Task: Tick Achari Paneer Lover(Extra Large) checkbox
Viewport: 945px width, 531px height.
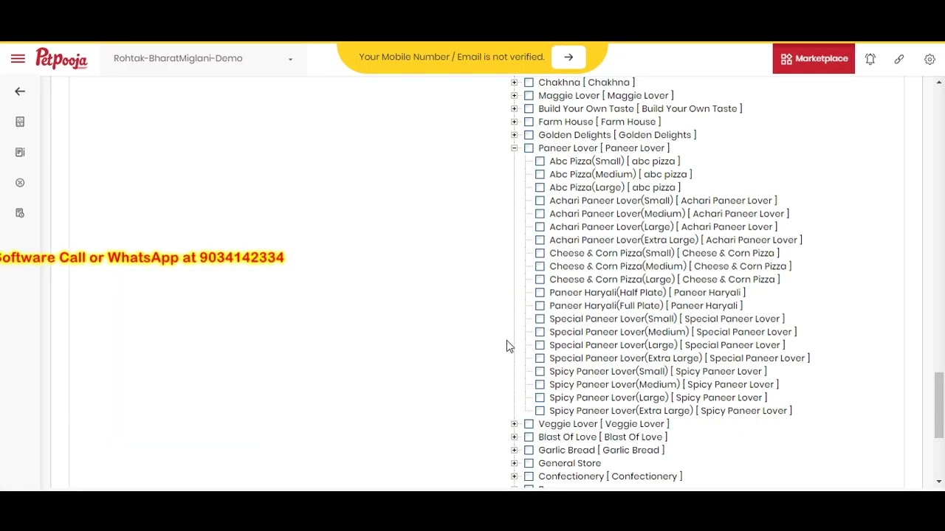Action: [540, 240]
